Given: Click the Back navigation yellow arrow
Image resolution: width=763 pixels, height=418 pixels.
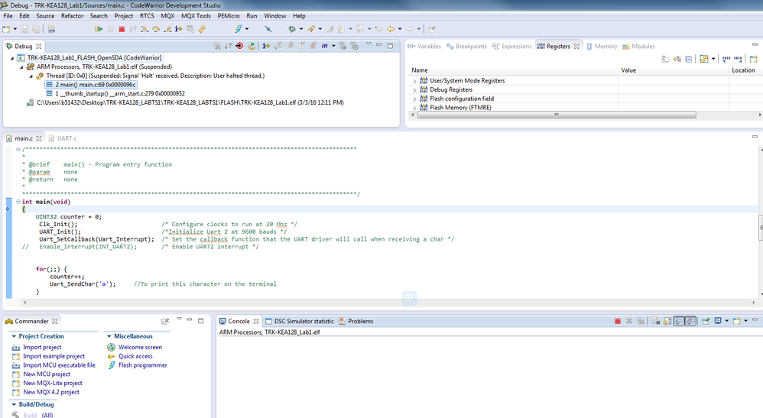Looking at the screenshot, I should (x=390, y=29).
